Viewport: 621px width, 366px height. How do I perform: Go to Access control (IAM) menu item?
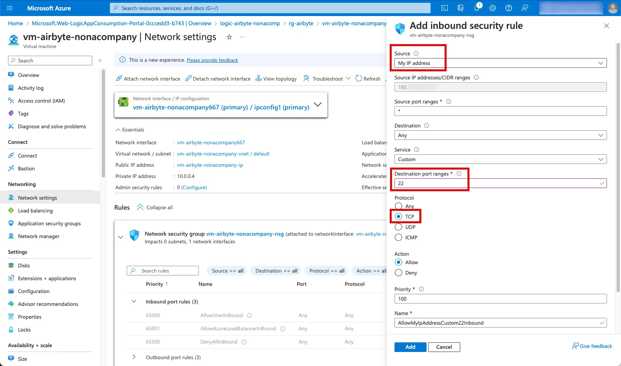[41, 101]
